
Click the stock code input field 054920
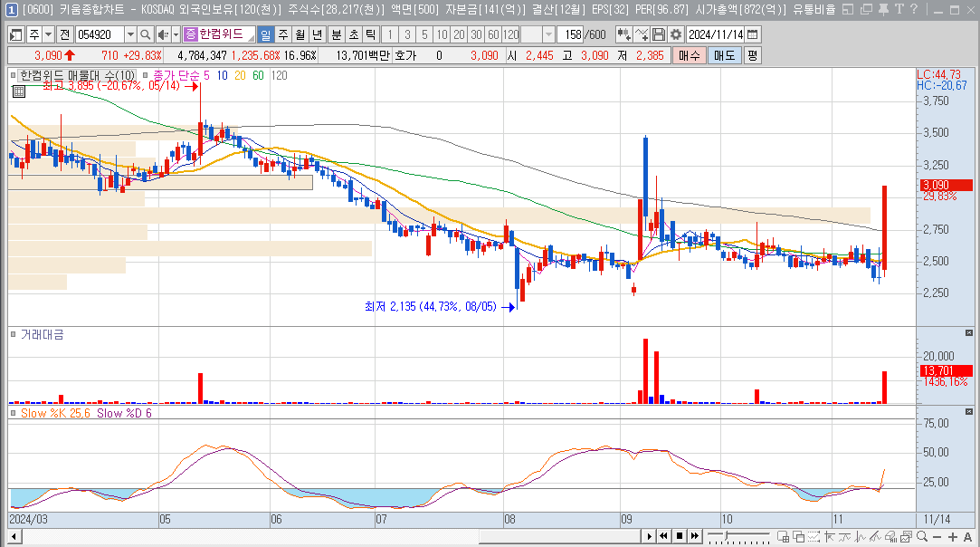coord(100,34)
